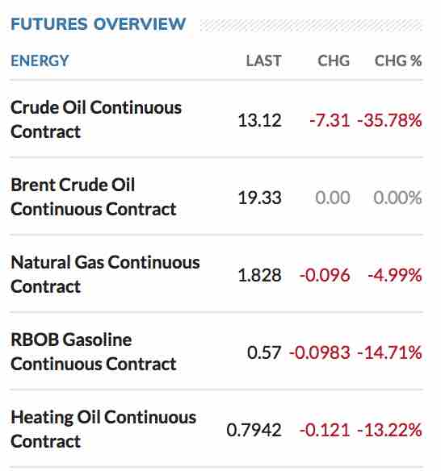This screenshot has width=441, height=471.
Task: Click the LAST column header
Action: pos(263,60)
